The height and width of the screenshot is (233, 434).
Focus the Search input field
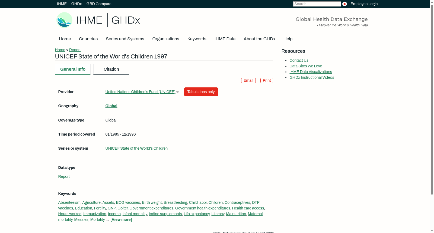pyautogui.click(x=317, y=4)
